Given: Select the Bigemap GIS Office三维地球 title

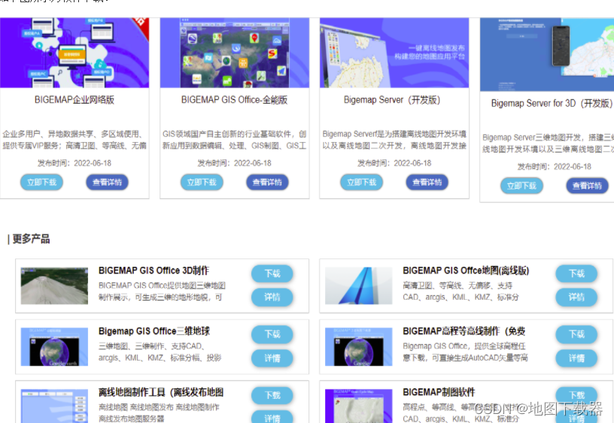Looking at the screenshot, I should [x=154, y=331].
